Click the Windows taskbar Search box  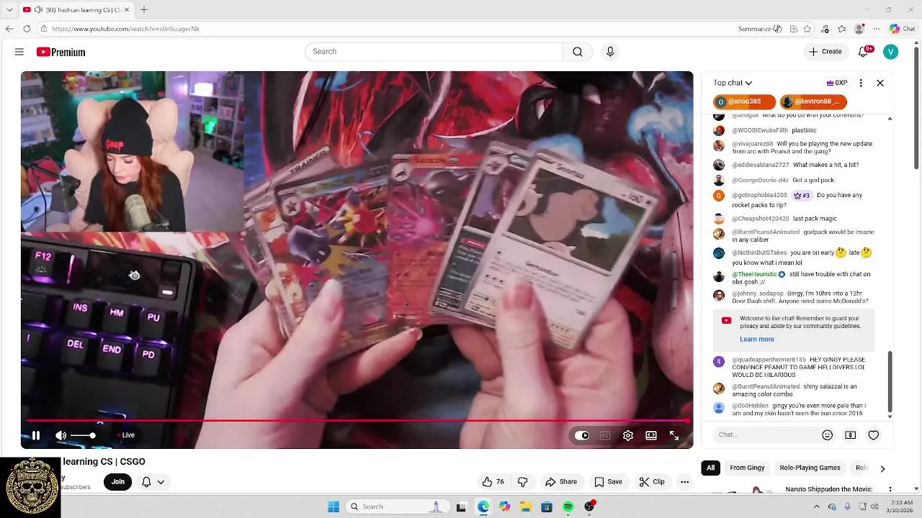tap(396, 506)
